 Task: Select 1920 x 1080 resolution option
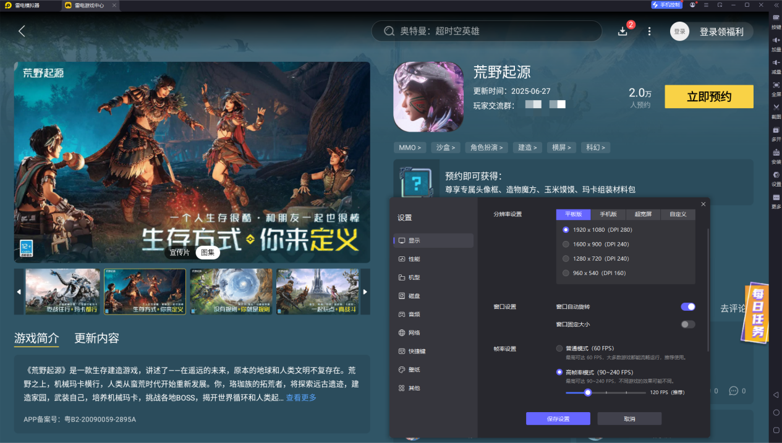(598, 229)
